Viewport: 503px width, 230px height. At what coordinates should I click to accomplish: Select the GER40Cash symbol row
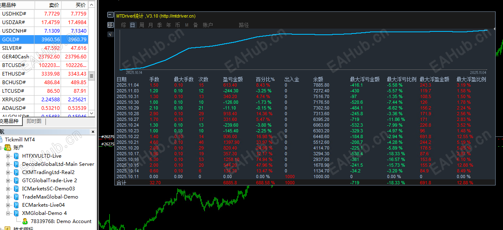pyautogui.click(x=44, y=56)
